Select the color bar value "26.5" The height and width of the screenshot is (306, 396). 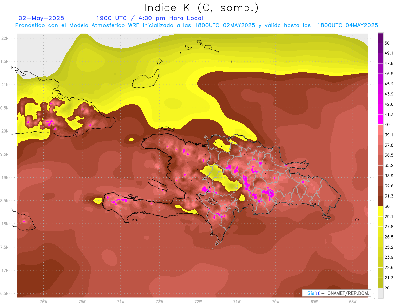tap(389, 237)
